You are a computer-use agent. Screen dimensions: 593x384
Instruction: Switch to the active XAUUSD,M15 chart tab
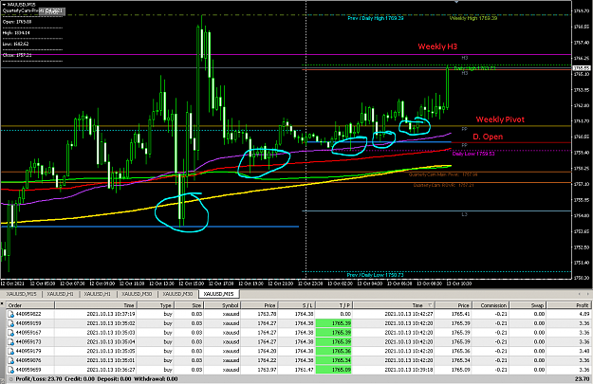[x=218, y=294]
